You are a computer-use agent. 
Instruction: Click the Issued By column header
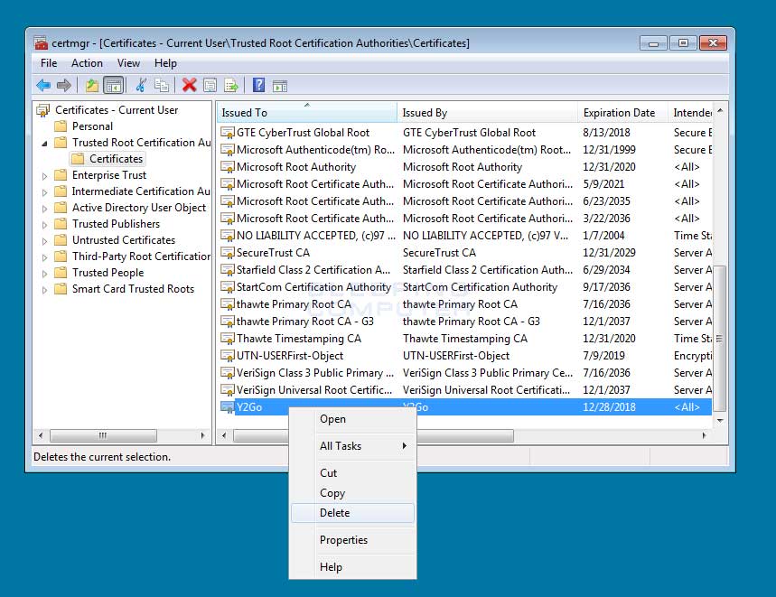tap(425, 113)
